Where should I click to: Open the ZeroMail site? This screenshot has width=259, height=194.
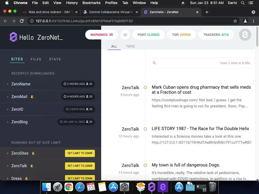pos(19,97)
